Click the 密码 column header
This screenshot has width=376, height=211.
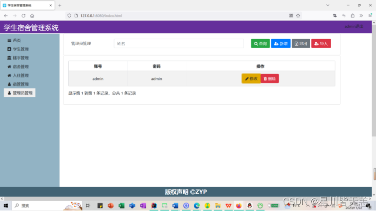tap(156, 66)
